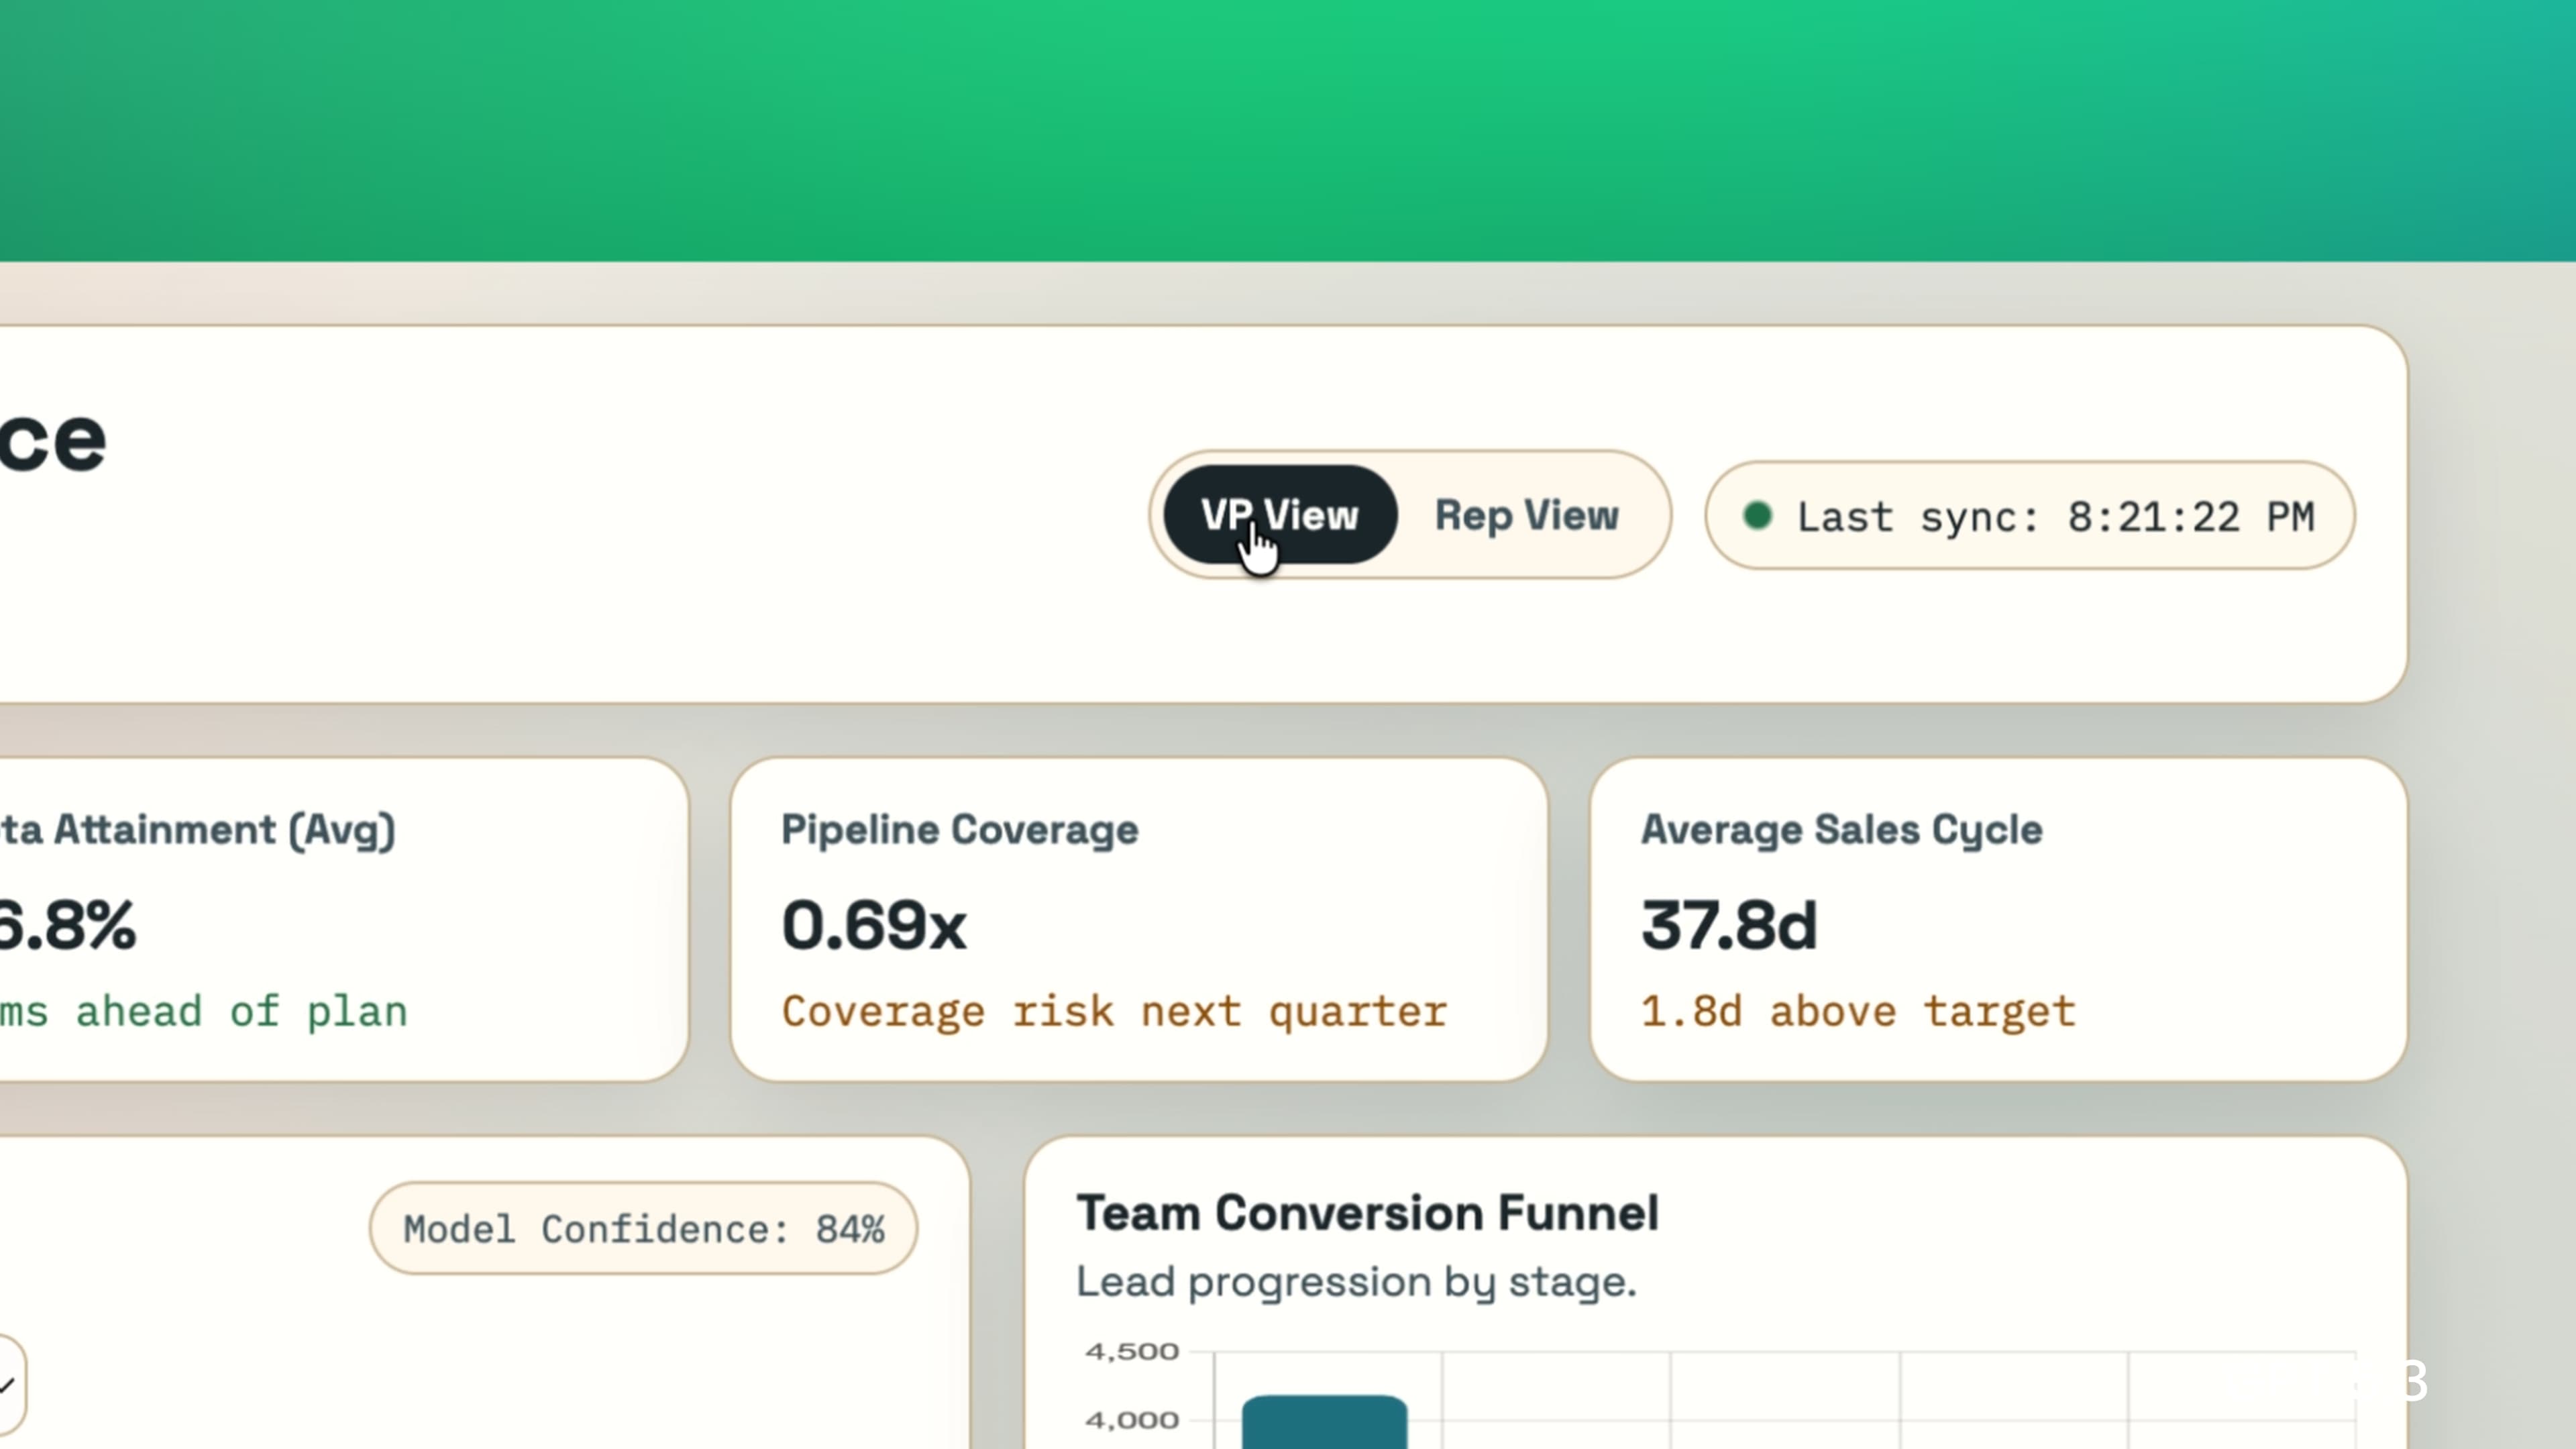The image size is (2576, 1449).
Task: Click the green header banner
Action: pos(1288,130)
